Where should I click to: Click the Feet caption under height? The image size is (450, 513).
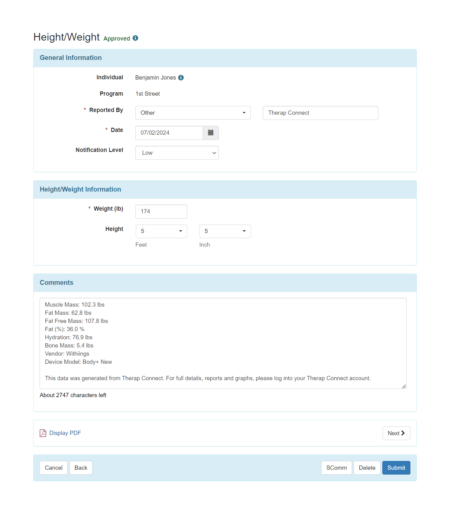(141, 245)
